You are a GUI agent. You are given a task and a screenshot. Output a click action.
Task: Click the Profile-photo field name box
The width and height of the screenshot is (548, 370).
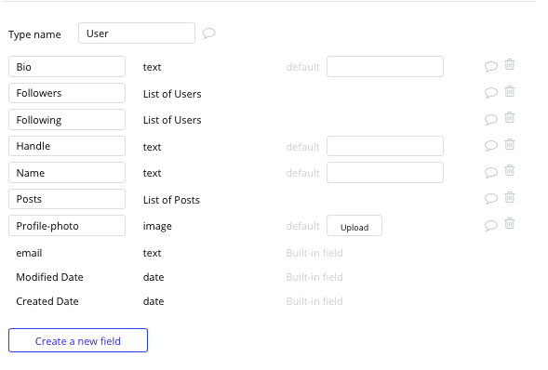click(x=67, y=226)
